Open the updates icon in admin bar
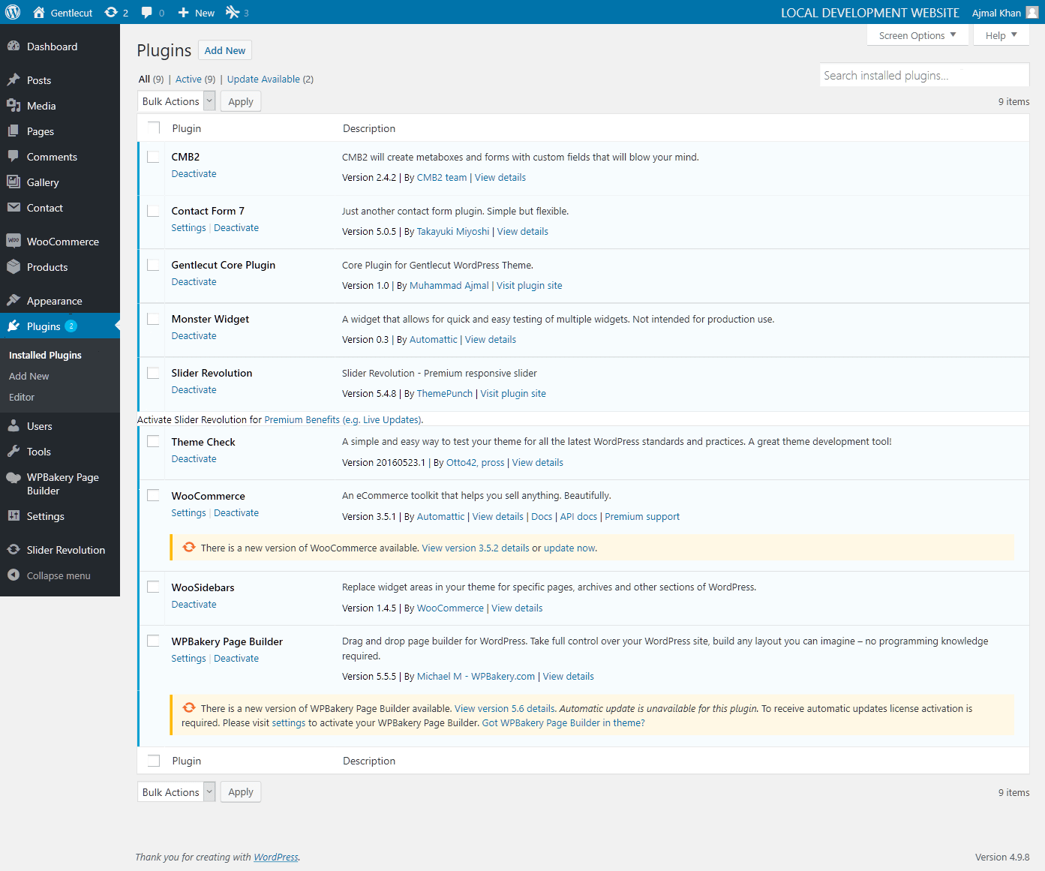 click(112, 13)
